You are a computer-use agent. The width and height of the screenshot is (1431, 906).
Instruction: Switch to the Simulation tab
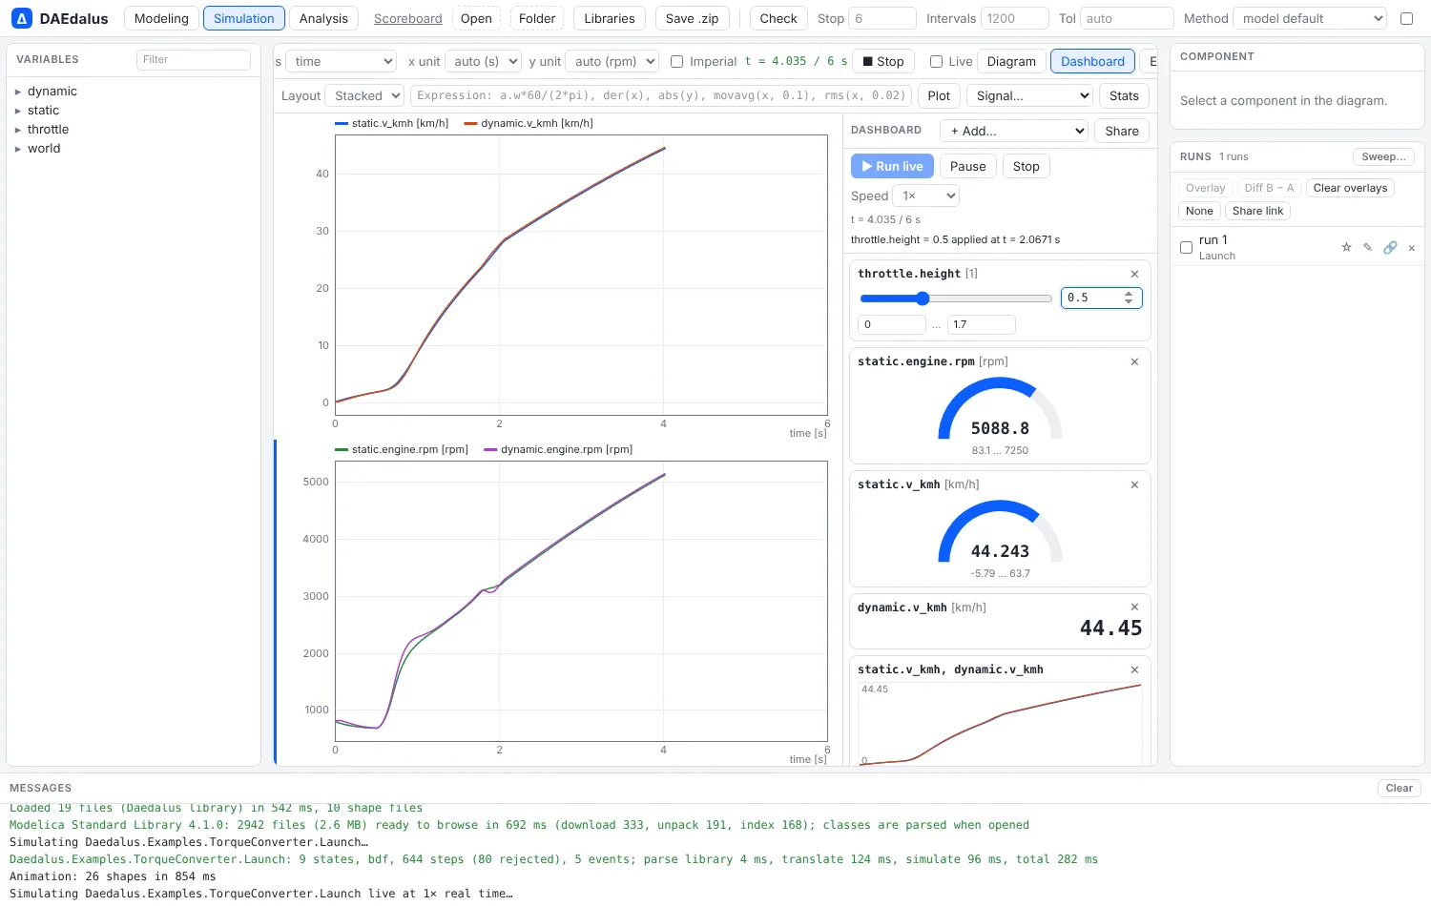tap(244, 18)
